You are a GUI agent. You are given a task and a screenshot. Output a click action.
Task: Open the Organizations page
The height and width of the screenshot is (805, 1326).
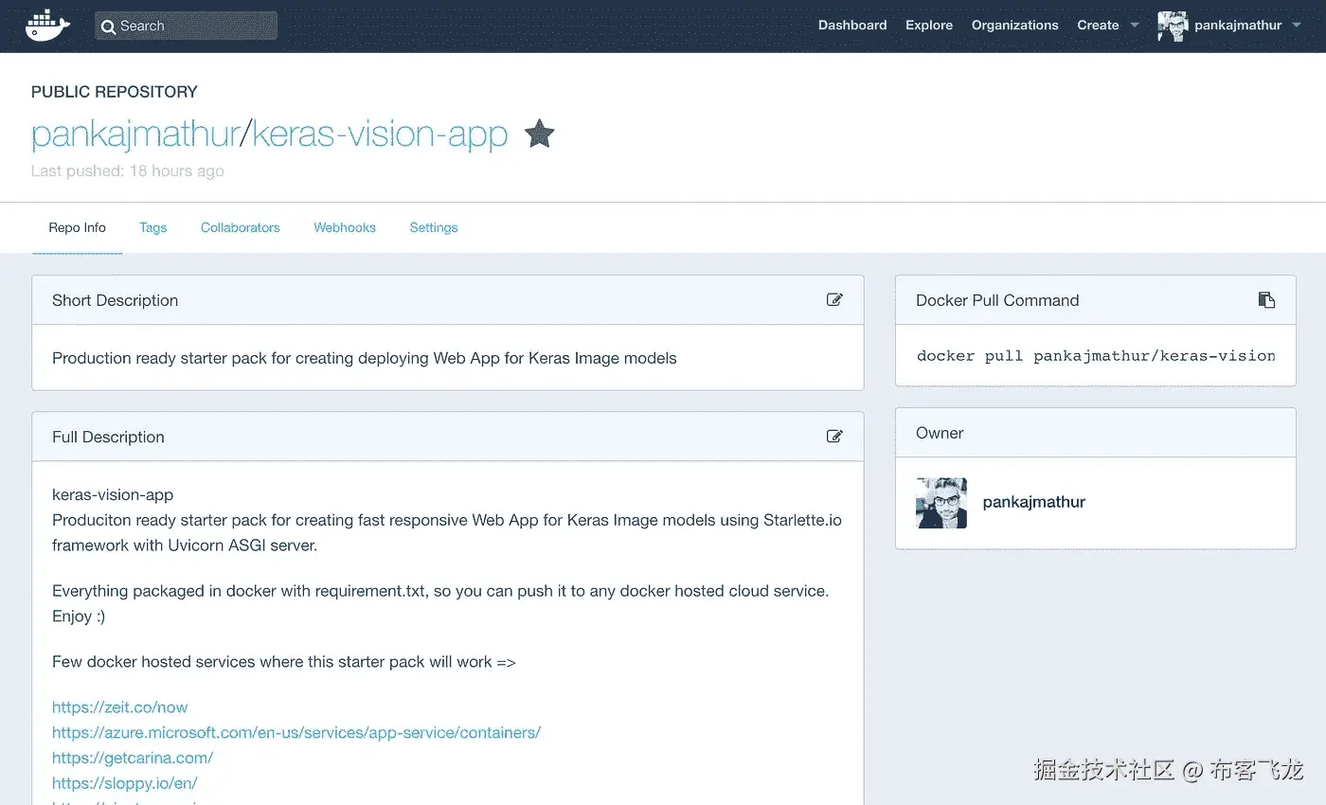click(x=1014, y=26)
